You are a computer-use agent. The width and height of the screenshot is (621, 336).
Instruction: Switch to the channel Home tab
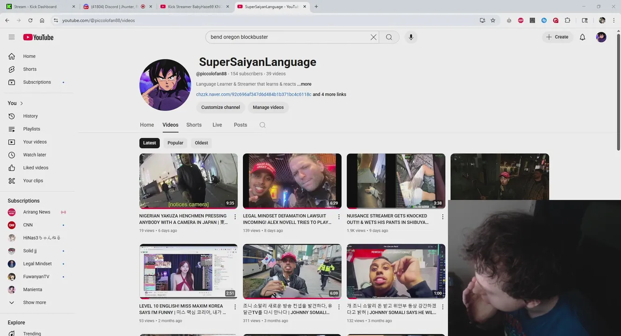pyautogui.click(x=147, y=125)
